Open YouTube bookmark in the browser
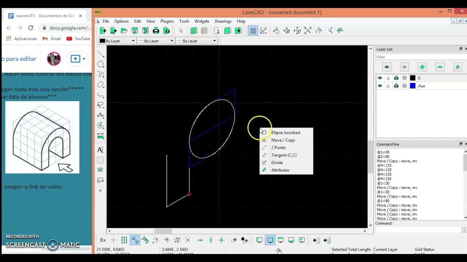 point(78,39)
